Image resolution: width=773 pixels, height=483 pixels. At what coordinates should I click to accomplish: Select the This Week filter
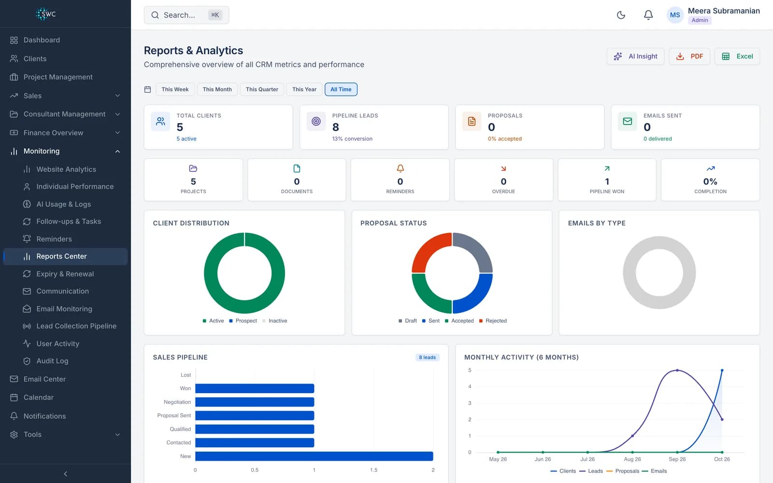point(175,89)
